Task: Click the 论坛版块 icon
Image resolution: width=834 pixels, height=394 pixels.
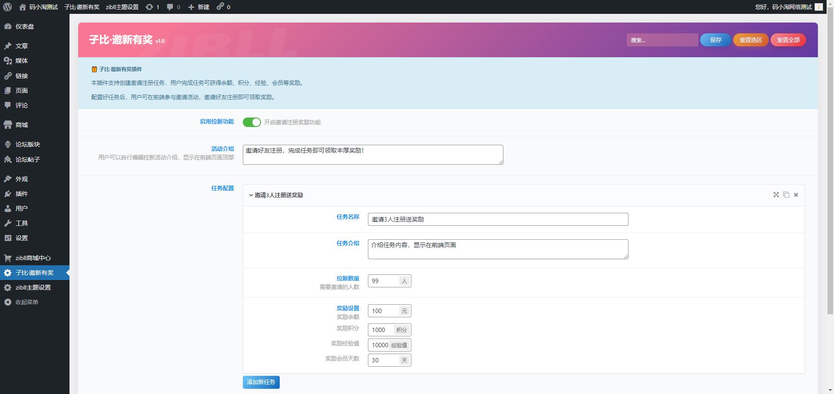Action: pyautogui.click(x=8, y=144)
